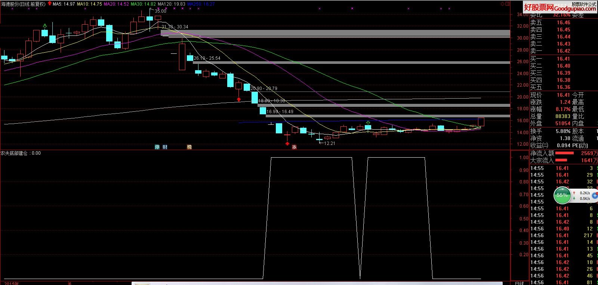Screen dimensions: 598x285
Task: Click the 净资 value 1.38
Action: [565, 139]
